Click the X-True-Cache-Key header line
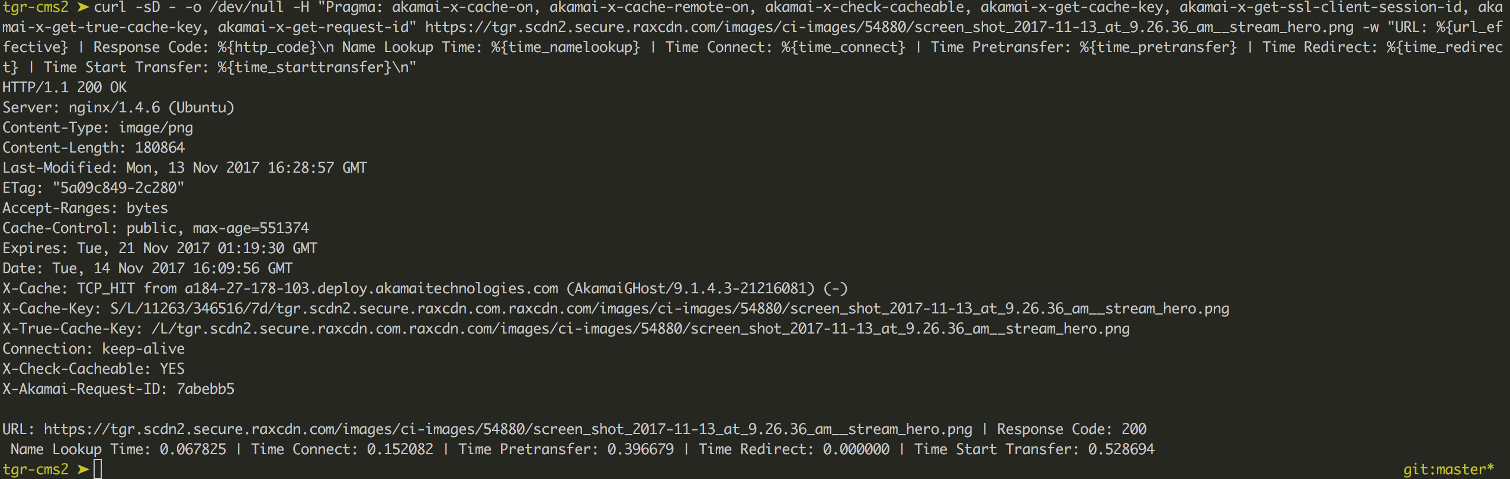The width and height of the screenshot is (1510, 479). [566, 329]
